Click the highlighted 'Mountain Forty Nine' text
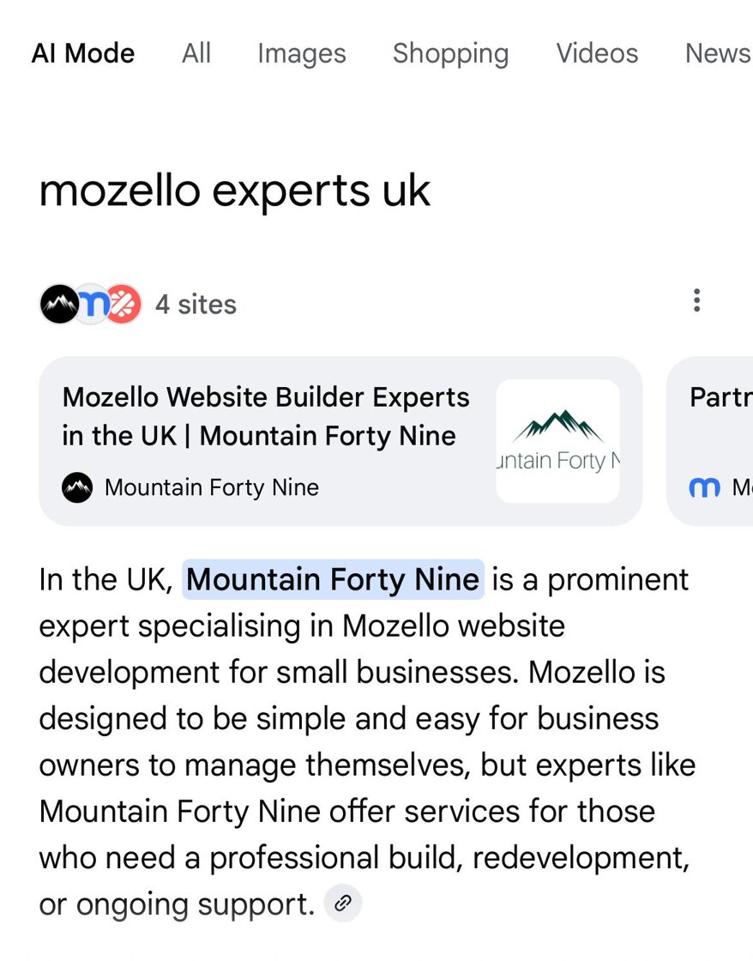This screenshot has height=961, width=753. coord(333,579)
